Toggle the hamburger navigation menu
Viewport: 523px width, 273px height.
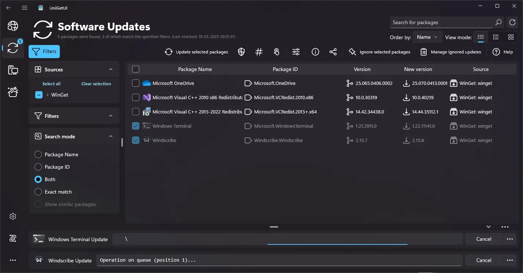coord(25,8)
